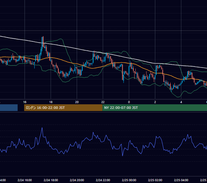Viewport: 207px width, 183px height.
Task: Click hour label 20 on the chart axis
Action: [x=77, y=102]
